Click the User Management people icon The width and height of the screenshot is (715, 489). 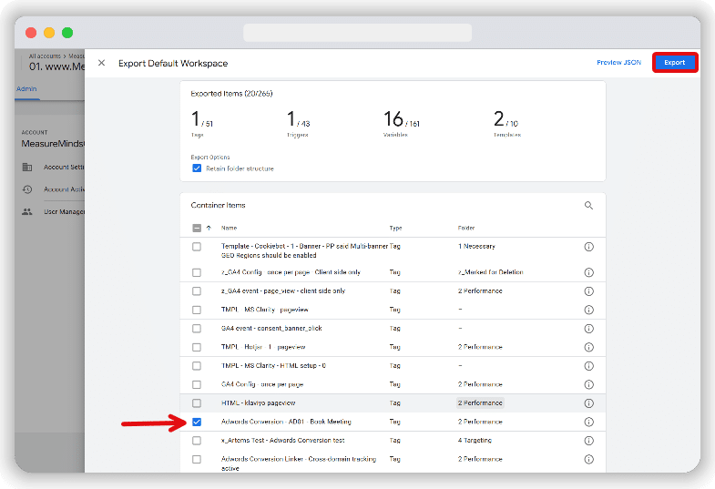[27, 211]
